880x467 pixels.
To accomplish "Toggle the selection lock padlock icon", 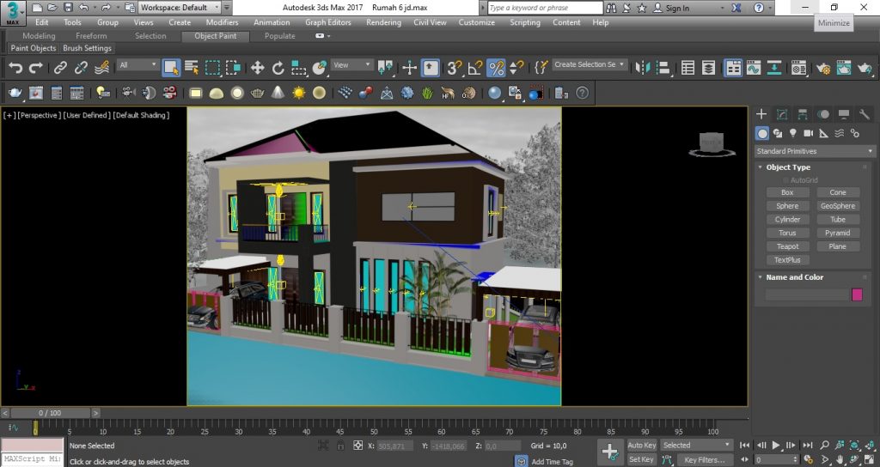I will (x=340, y=446).
